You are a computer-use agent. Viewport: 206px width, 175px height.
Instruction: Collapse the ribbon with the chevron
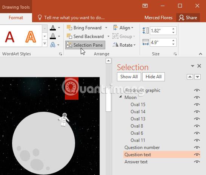pos(200,54)
